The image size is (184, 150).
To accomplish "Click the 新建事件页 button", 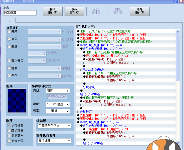I will pyautogui.click(x=53, y=11).
